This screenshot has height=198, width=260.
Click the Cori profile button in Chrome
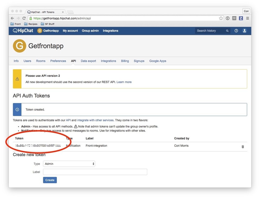tap(246, 11)
